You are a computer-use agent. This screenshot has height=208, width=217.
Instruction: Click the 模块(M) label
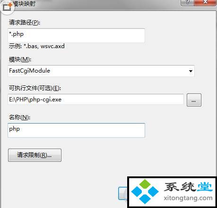(20, 59)
